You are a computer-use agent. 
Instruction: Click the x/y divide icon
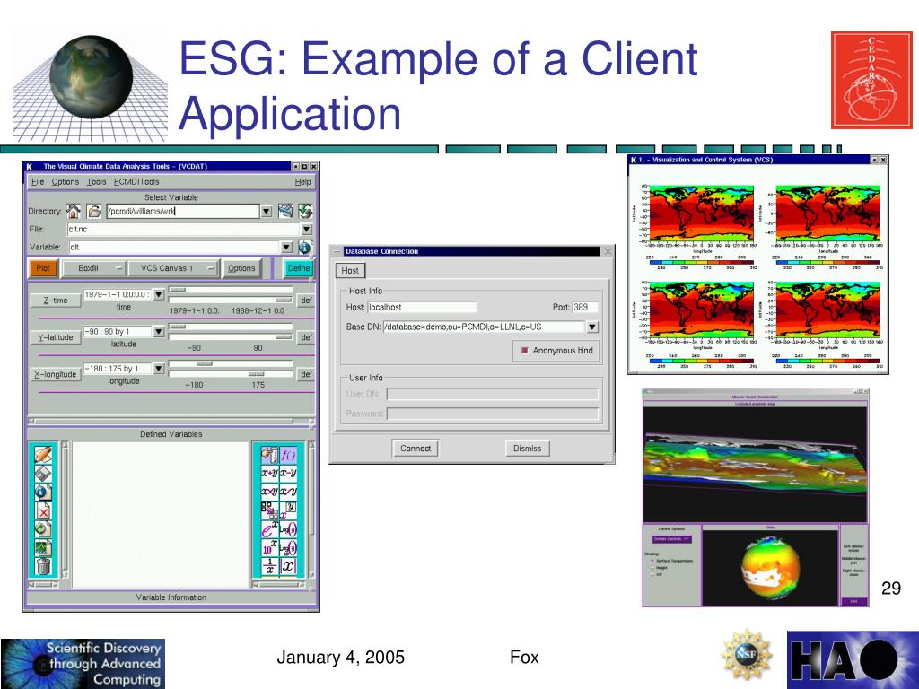(x=288, y=492)
